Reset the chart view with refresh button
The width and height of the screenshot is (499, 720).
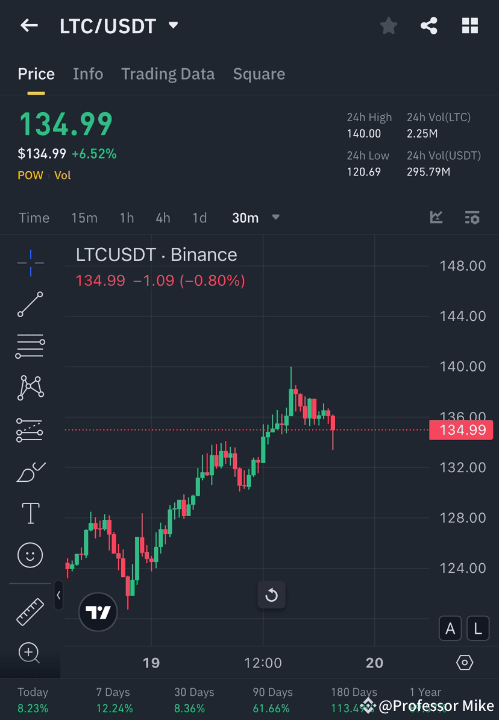point(272,595)
